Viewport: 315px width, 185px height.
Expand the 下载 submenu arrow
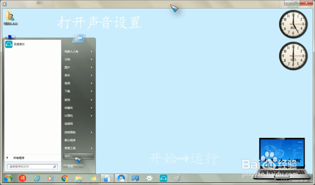tap(92, 91)
